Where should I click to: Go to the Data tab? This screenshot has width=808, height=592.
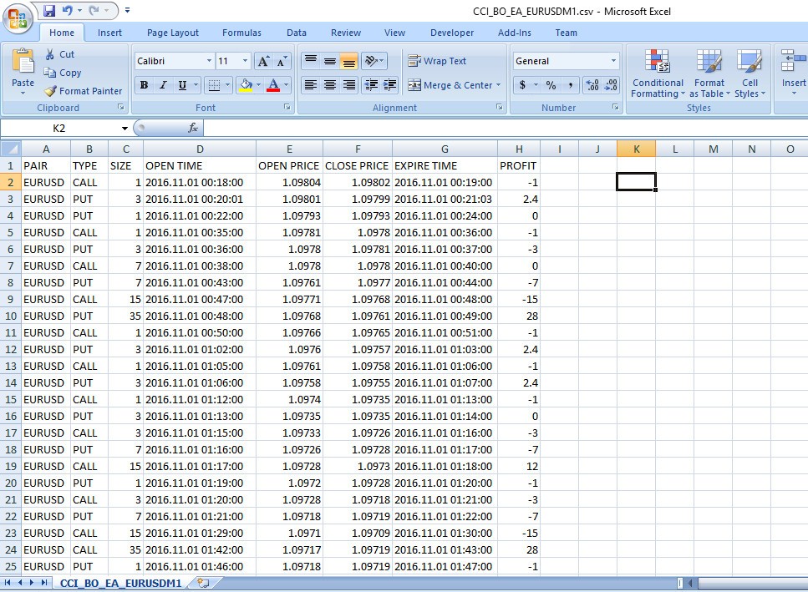point(297,33)
